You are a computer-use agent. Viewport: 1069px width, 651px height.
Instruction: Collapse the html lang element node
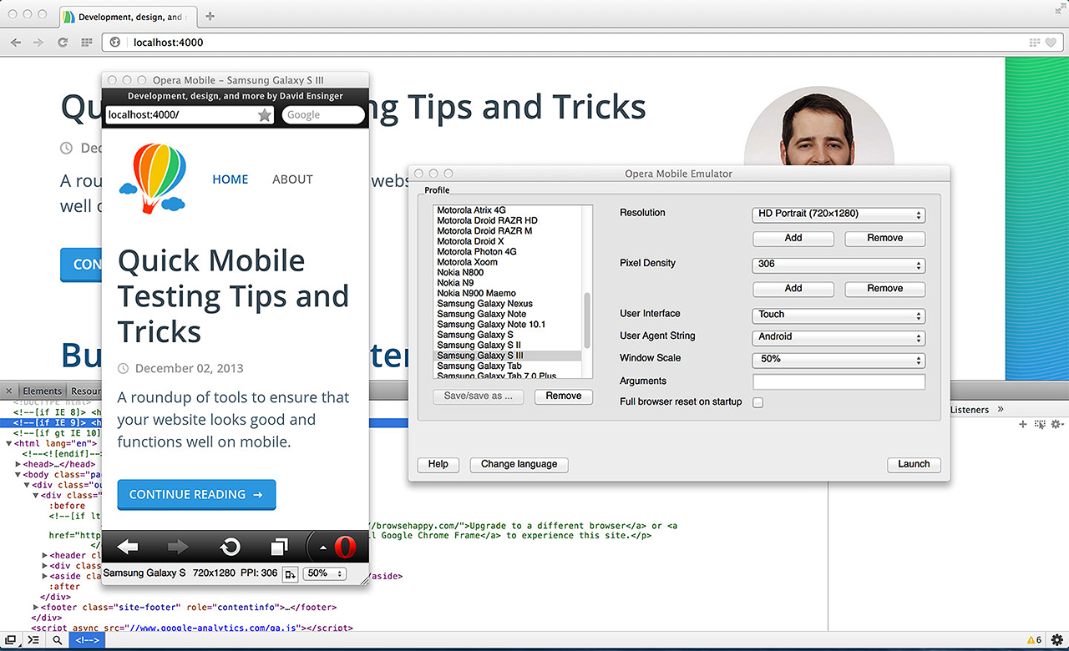[8, 443]
